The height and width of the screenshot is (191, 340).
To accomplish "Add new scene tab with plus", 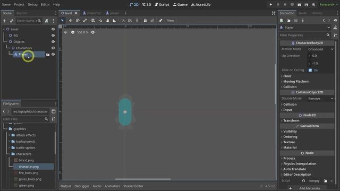I will pyautogui.click(x=125, y=13).
